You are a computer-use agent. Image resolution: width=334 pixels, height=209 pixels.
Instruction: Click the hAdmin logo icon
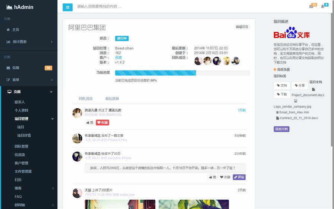(9, 7)
